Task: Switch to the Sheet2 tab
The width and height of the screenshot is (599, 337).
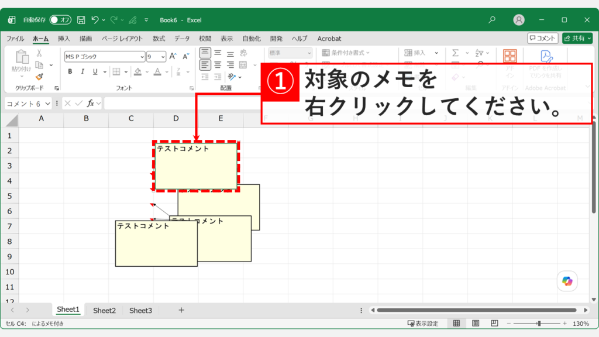Action: (x=104, y=310)
